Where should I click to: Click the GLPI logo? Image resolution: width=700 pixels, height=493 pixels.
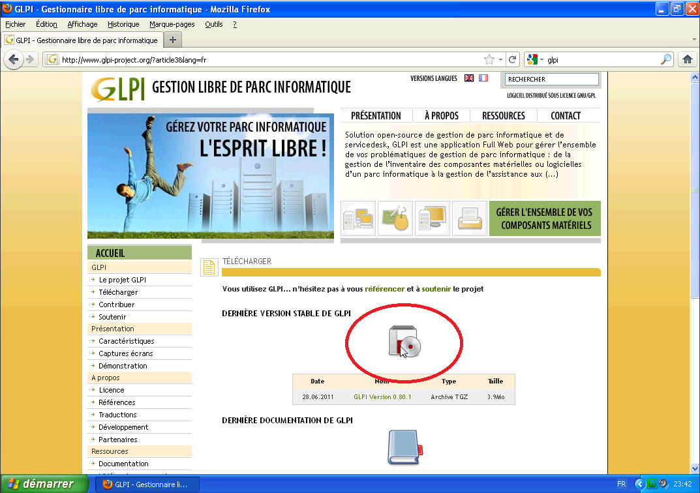point(118,89)
